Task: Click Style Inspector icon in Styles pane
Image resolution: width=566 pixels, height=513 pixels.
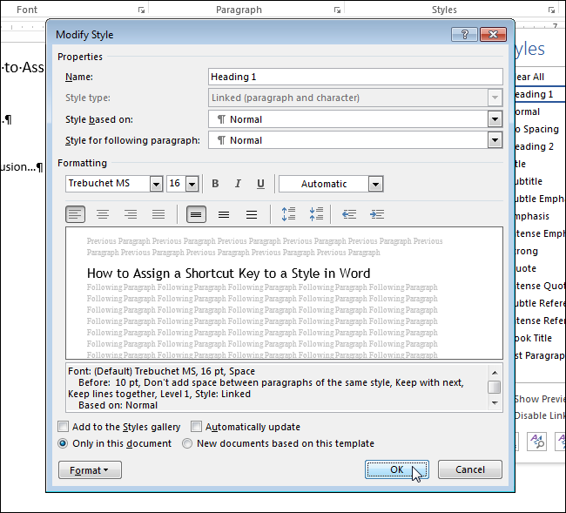Action: pyautogui.click(x=536, y=442)
